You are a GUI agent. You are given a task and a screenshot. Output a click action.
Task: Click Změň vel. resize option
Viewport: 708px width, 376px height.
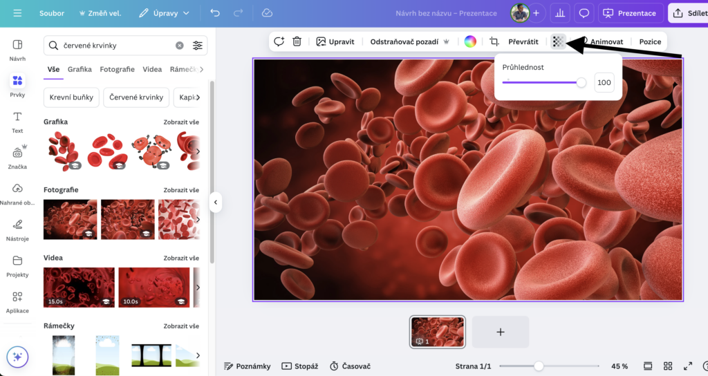pyautogui.click(x=100, y=13)
